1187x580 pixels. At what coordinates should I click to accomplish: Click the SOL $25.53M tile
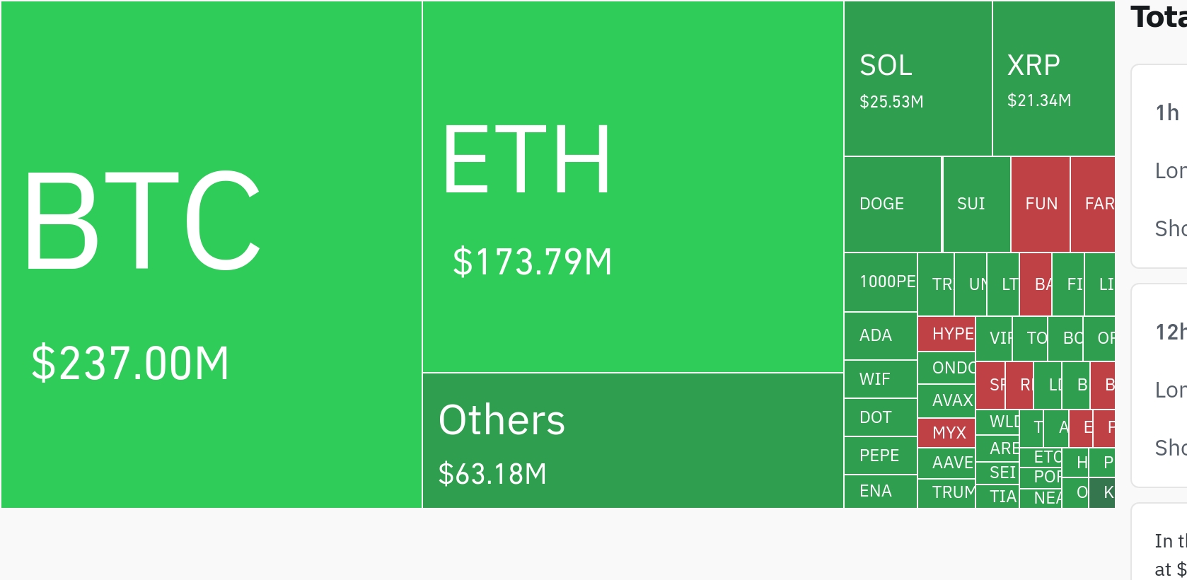tap(918, 79)
